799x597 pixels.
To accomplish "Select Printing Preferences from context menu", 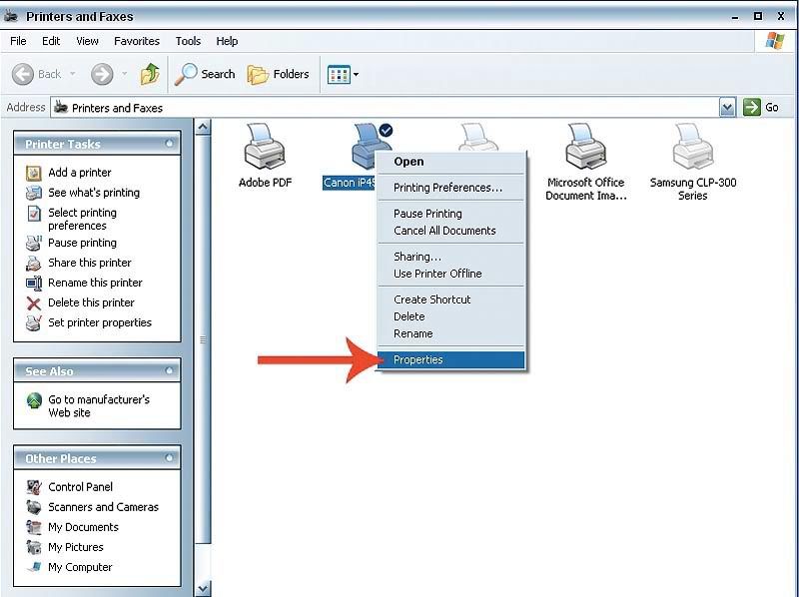I will (x=447, y=188).
